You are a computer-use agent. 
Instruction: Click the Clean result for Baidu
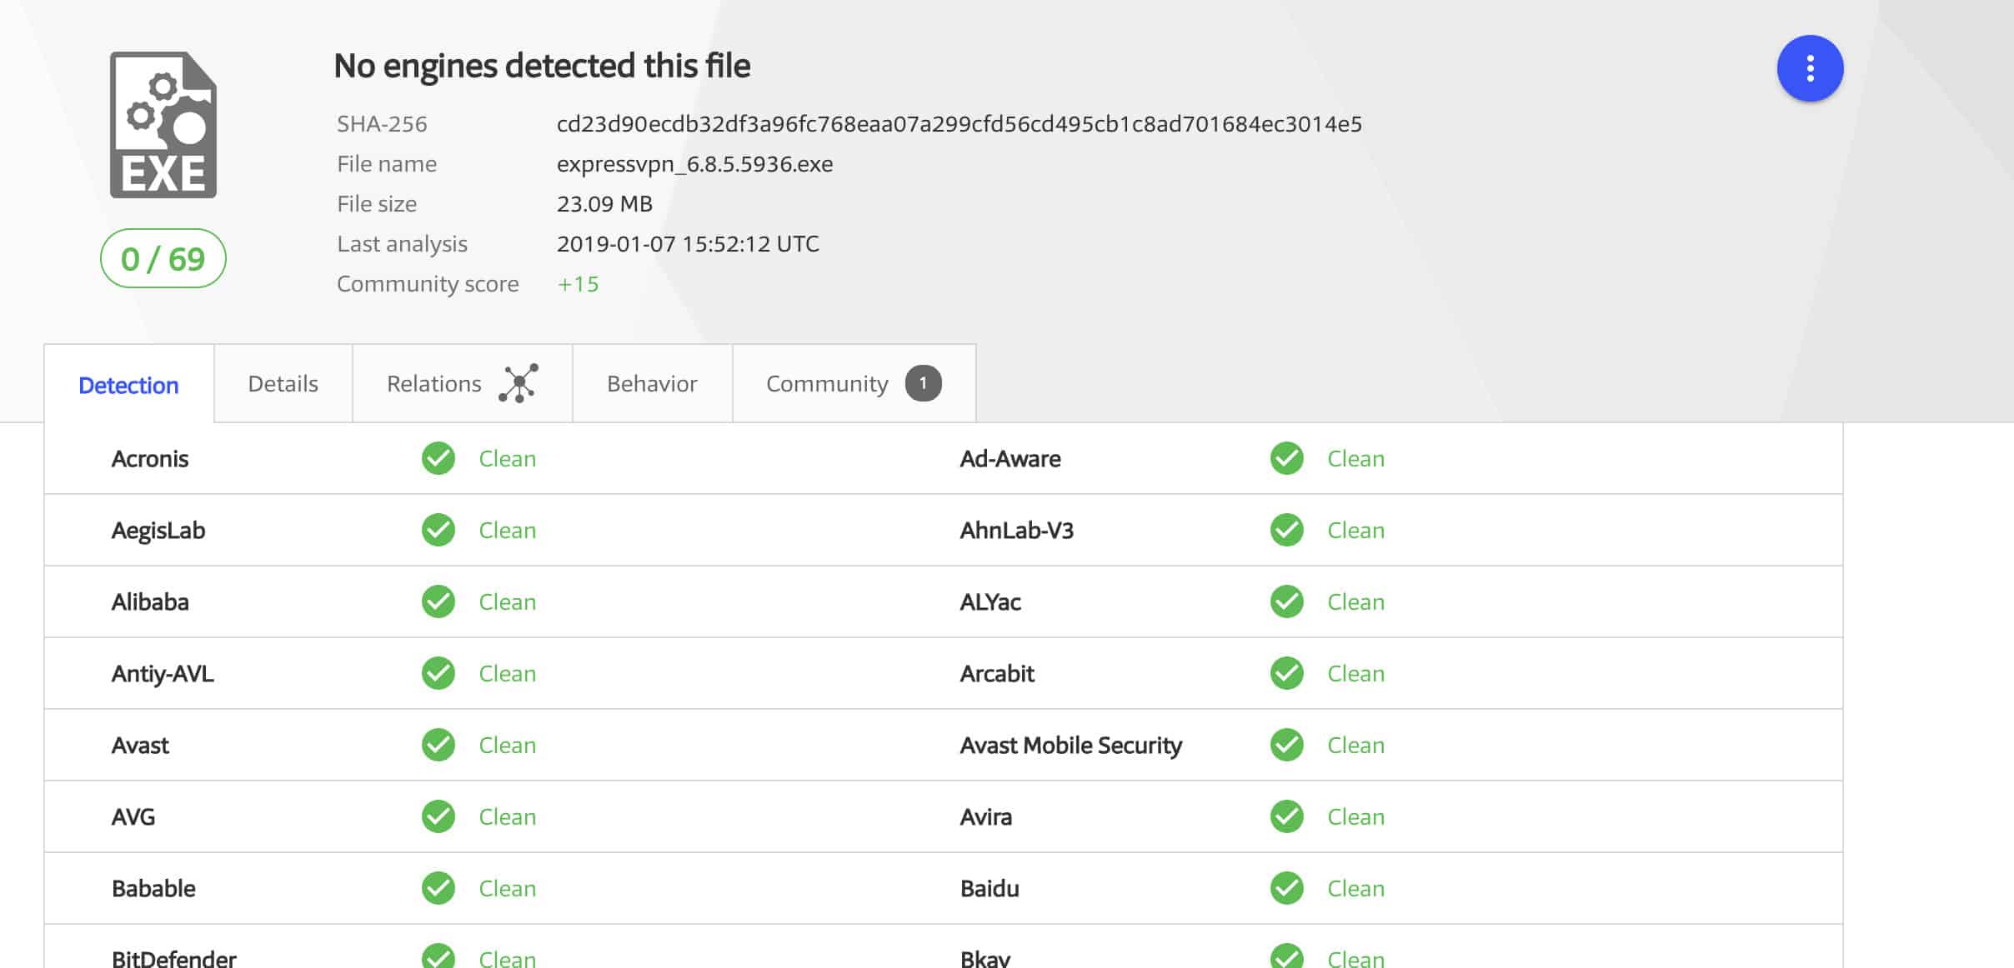click(x=1355, y=889)
